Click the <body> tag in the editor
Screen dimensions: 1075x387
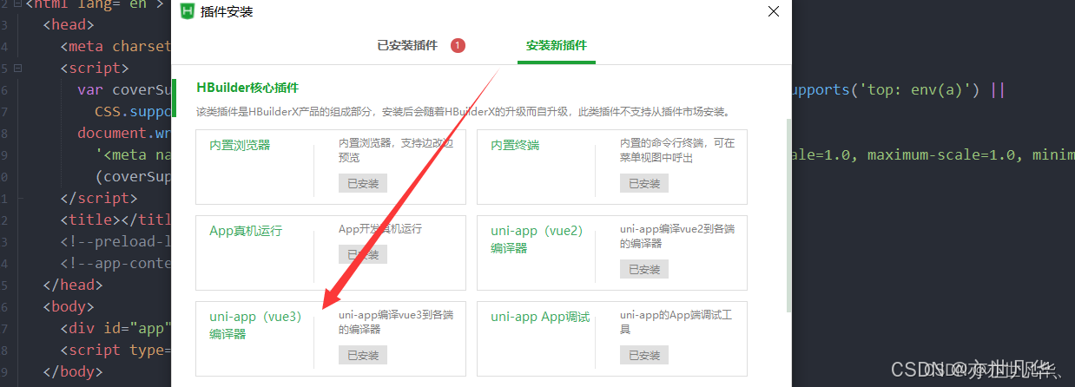tap(69, 306)
